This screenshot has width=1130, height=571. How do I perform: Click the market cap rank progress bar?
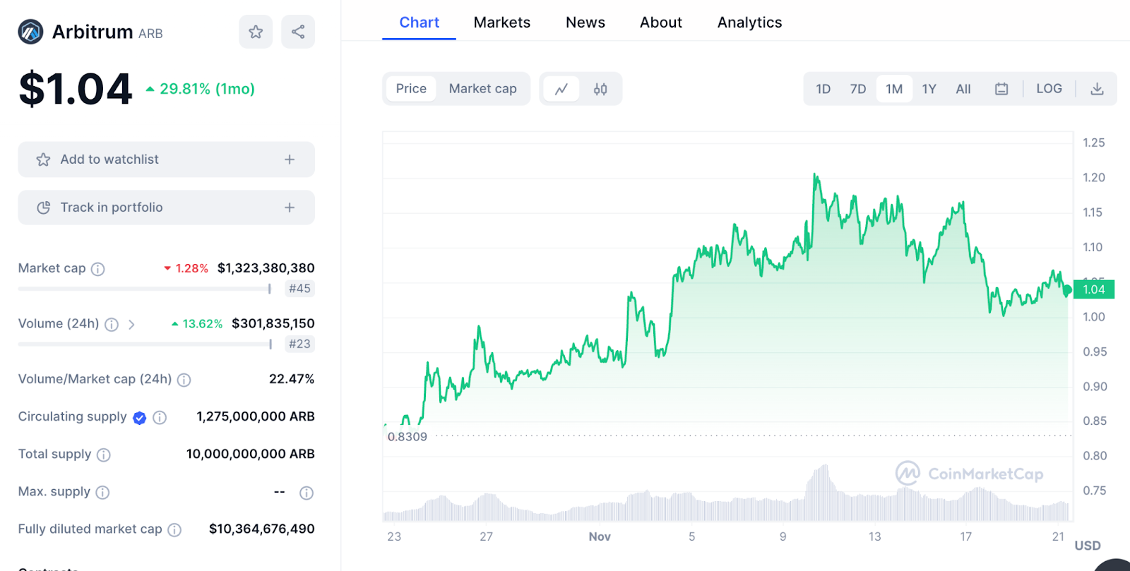click(x=145, y=289)
